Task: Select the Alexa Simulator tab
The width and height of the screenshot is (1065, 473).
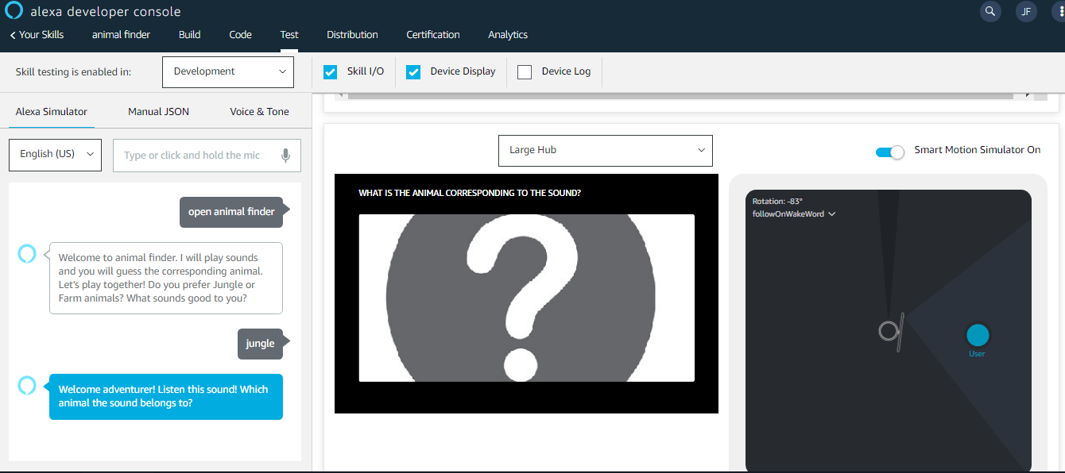Action: (x=52, y=112)
